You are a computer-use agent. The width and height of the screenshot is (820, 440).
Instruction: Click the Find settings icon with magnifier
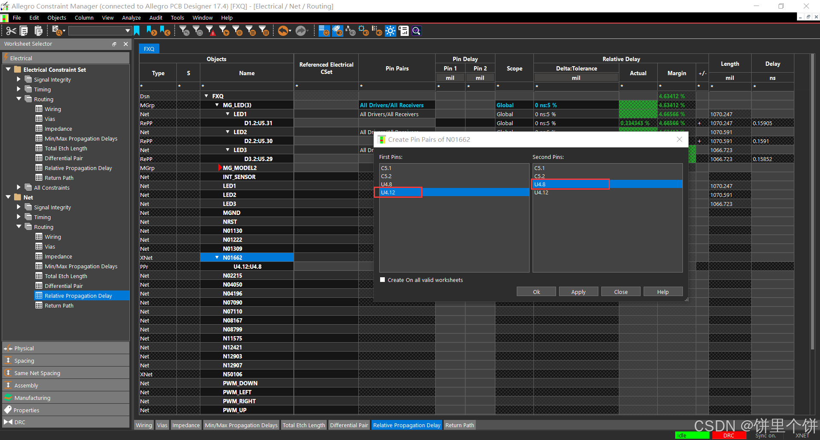pyautogui.click(x=56, y=31)
